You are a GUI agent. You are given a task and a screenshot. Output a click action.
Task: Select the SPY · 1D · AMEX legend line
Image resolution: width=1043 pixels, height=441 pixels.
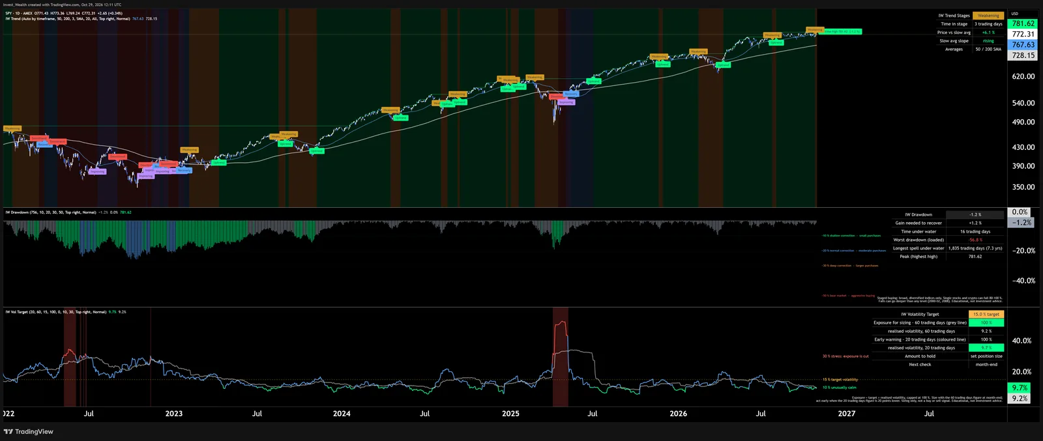point(64,13)
